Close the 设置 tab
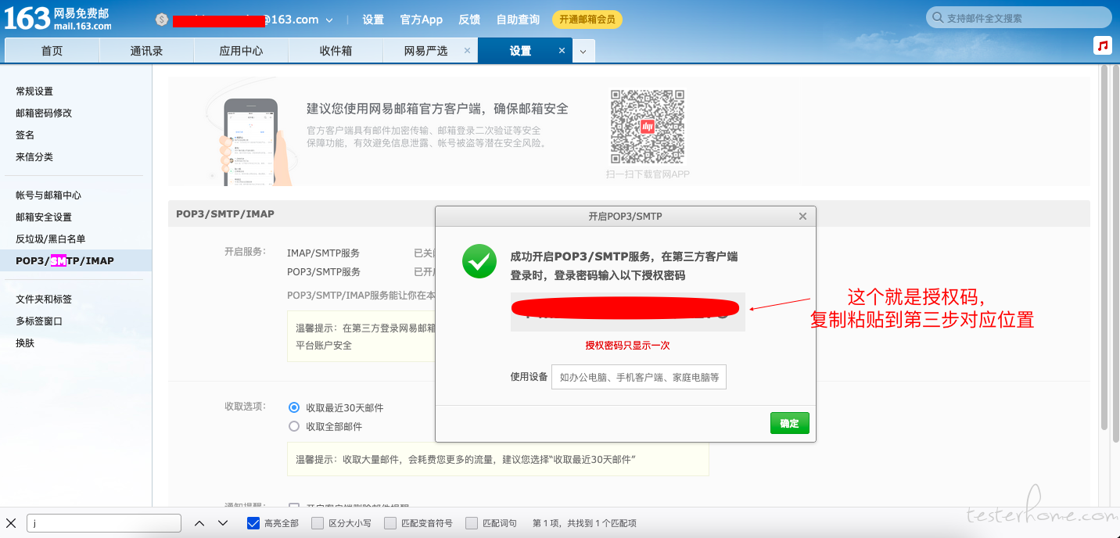 click(562, 50)
